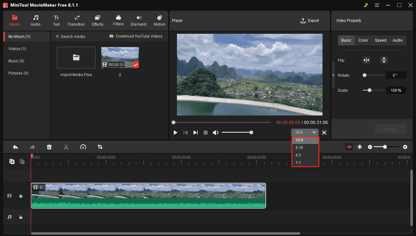
Task: Switch to Color property tab
Action: tap(363, 40)
